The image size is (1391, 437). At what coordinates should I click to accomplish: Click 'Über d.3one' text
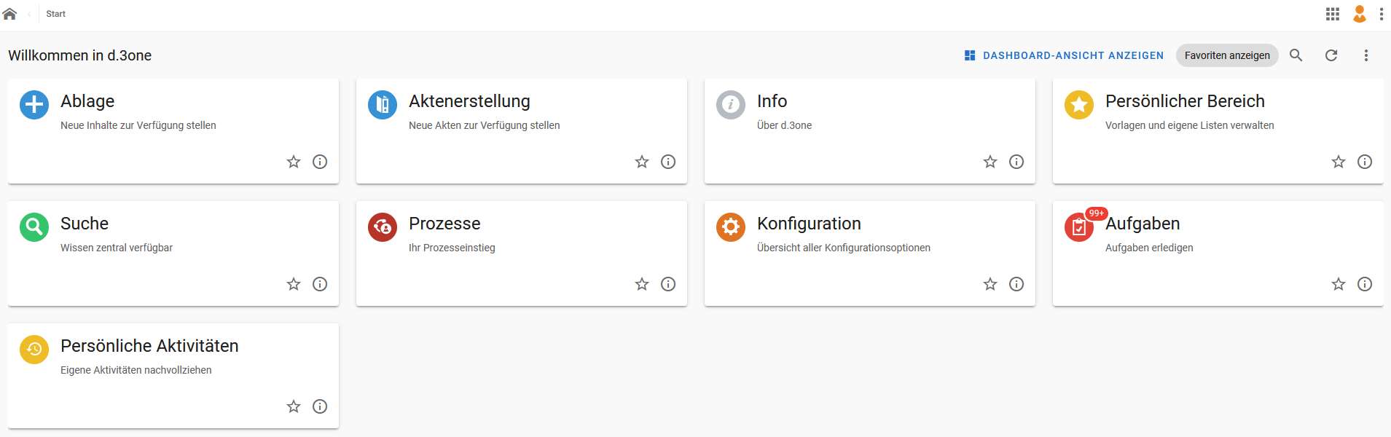[x=784, y=125]
